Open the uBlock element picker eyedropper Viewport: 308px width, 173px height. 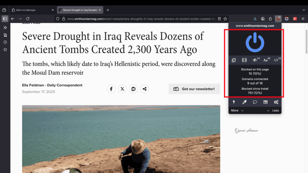[x=244, y=102]
